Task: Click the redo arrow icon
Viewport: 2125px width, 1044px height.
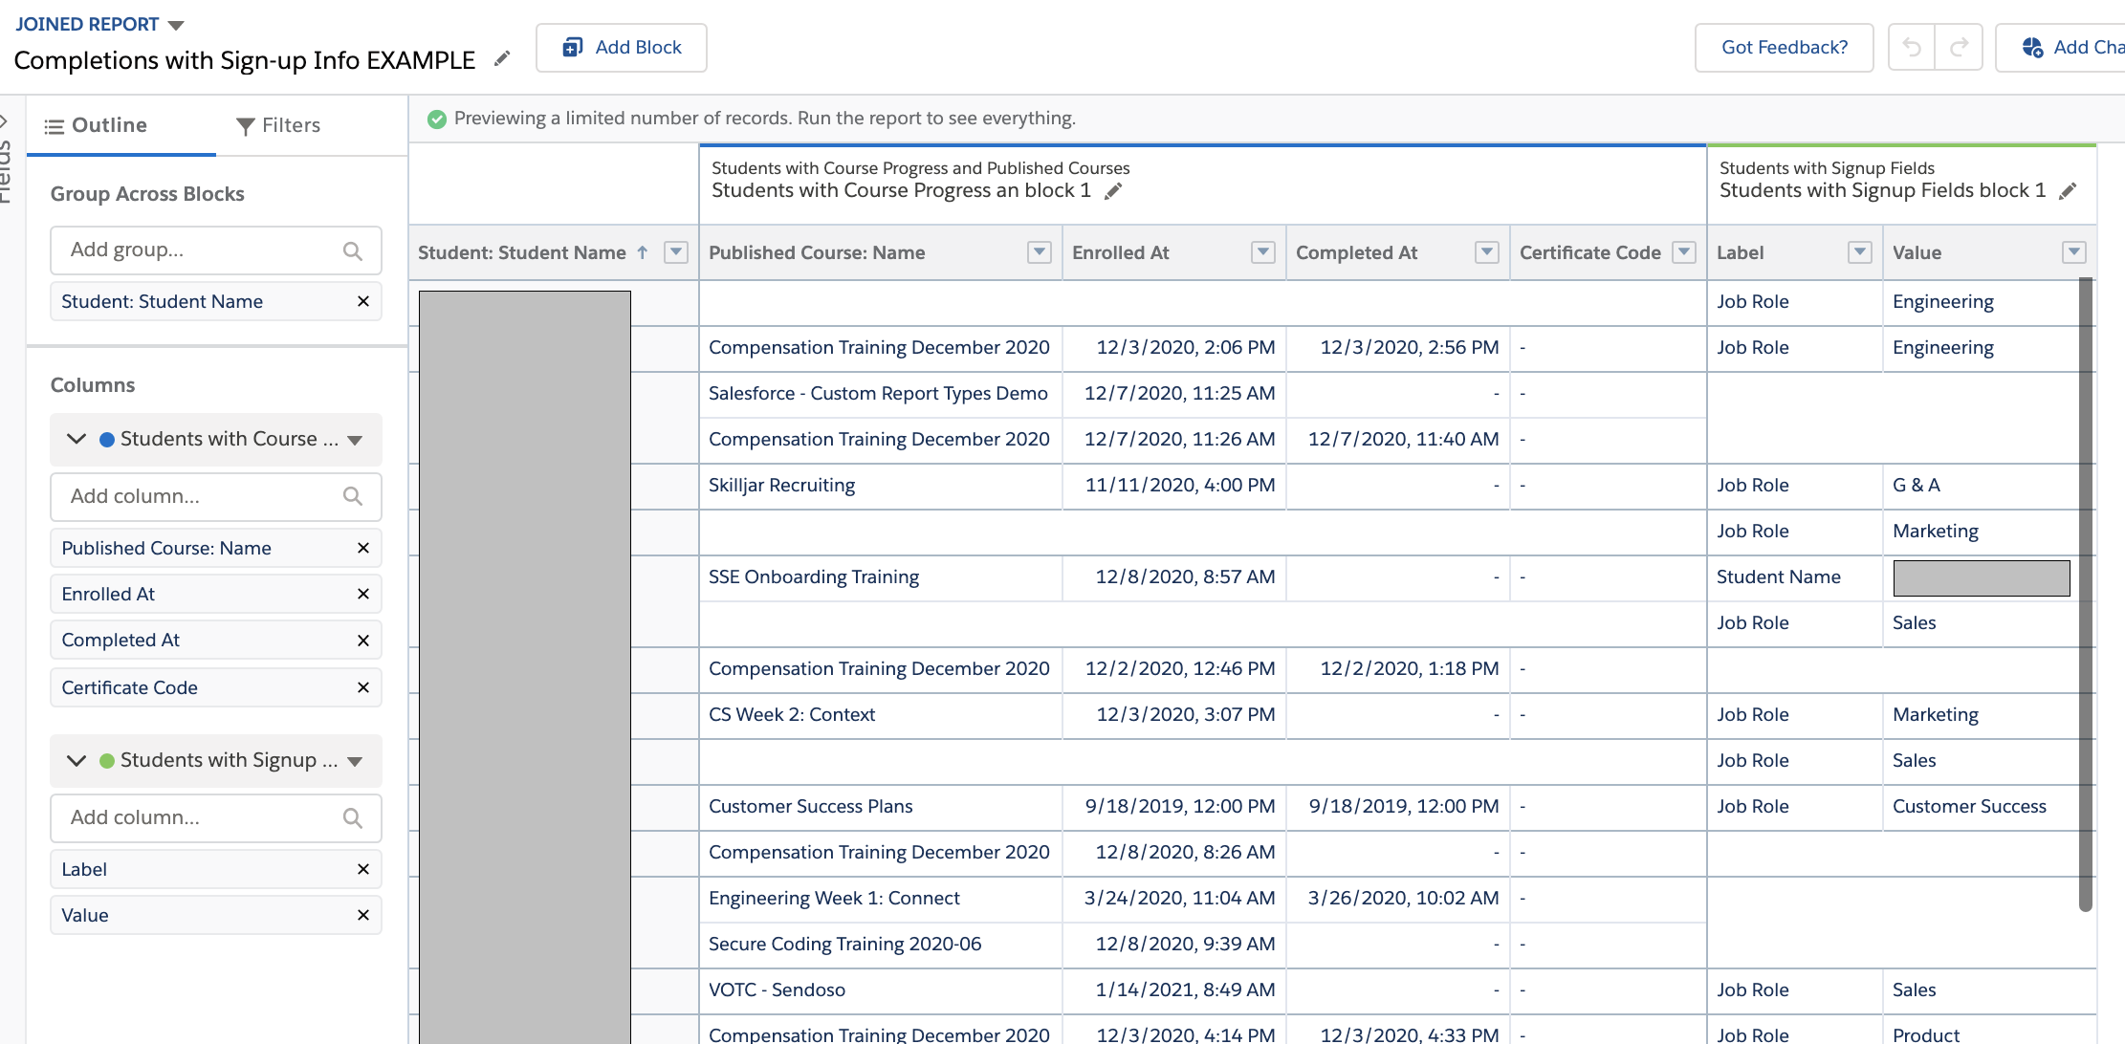Action: pyautogui.click(x=1959, y=47)
